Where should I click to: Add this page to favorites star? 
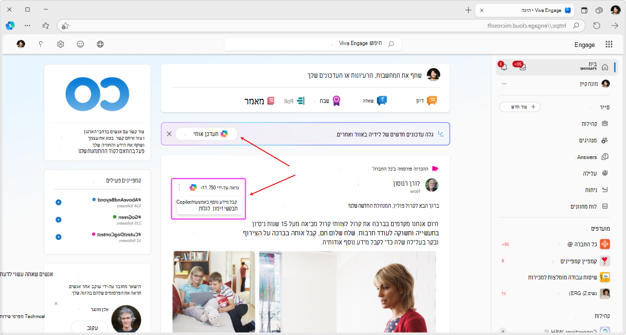click(x=65, y=26)
